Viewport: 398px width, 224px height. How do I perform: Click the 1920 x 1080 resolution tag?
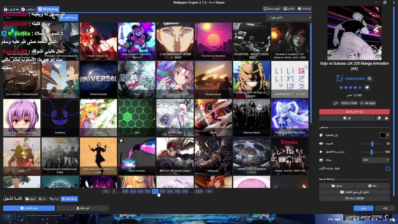pyautogui.click(x=349, y=103)
